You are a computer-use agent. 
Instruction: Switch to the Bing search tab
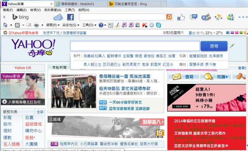coord(134,4)
